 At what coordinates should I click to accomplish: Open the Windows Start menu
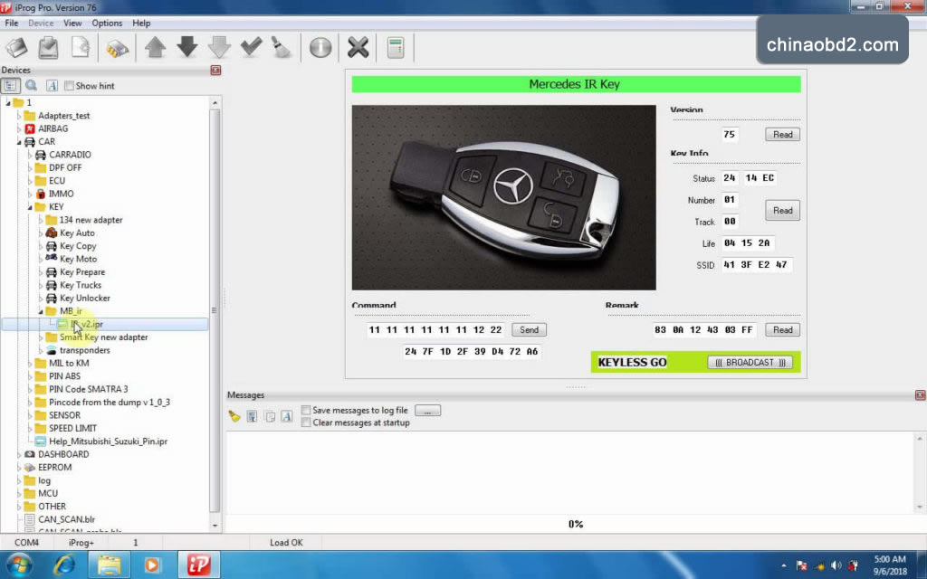click(x=18, y=565)
